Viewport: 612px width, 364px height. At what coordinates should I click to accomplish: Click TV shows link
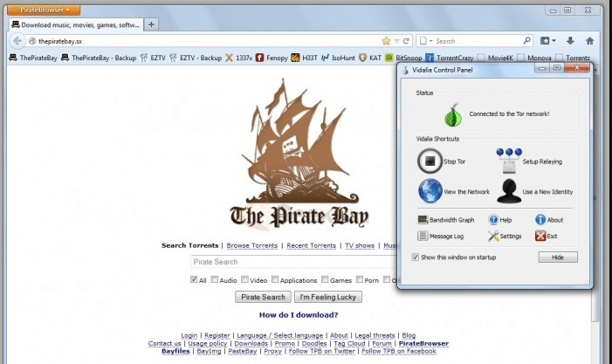point(360,245)
